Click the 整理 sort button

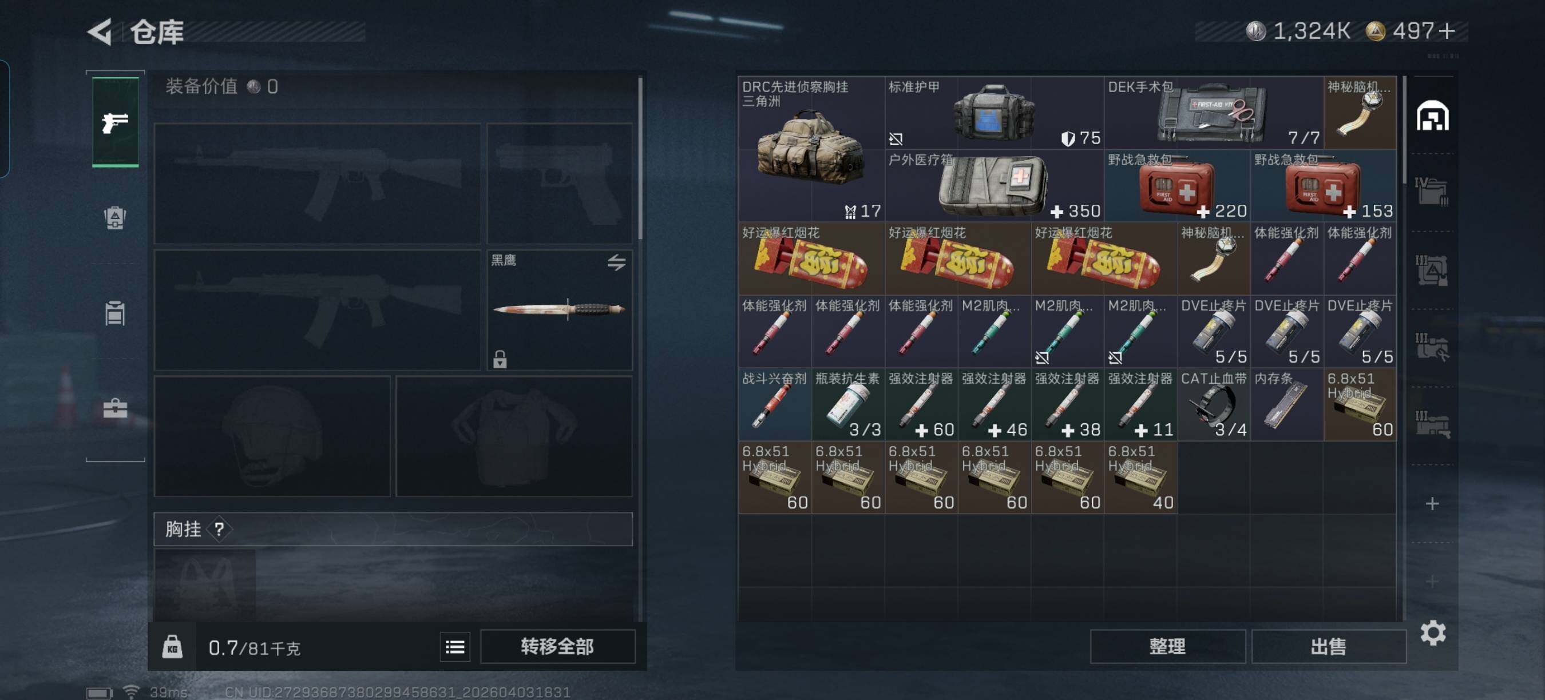(1167, 647)
